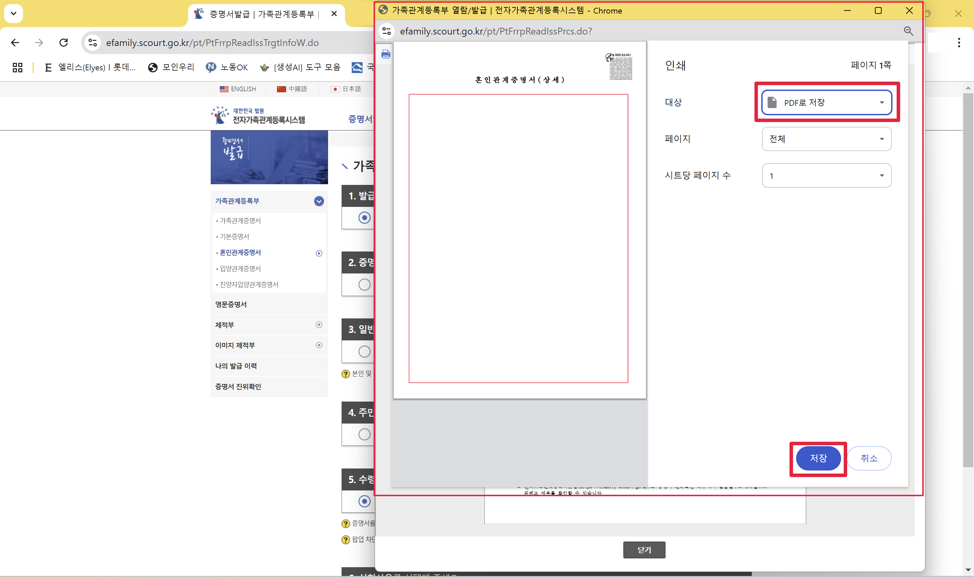The image size is (974, 577).
Task: Click the 페이지 1쪽 page count text
Action: tap(871, 65)
